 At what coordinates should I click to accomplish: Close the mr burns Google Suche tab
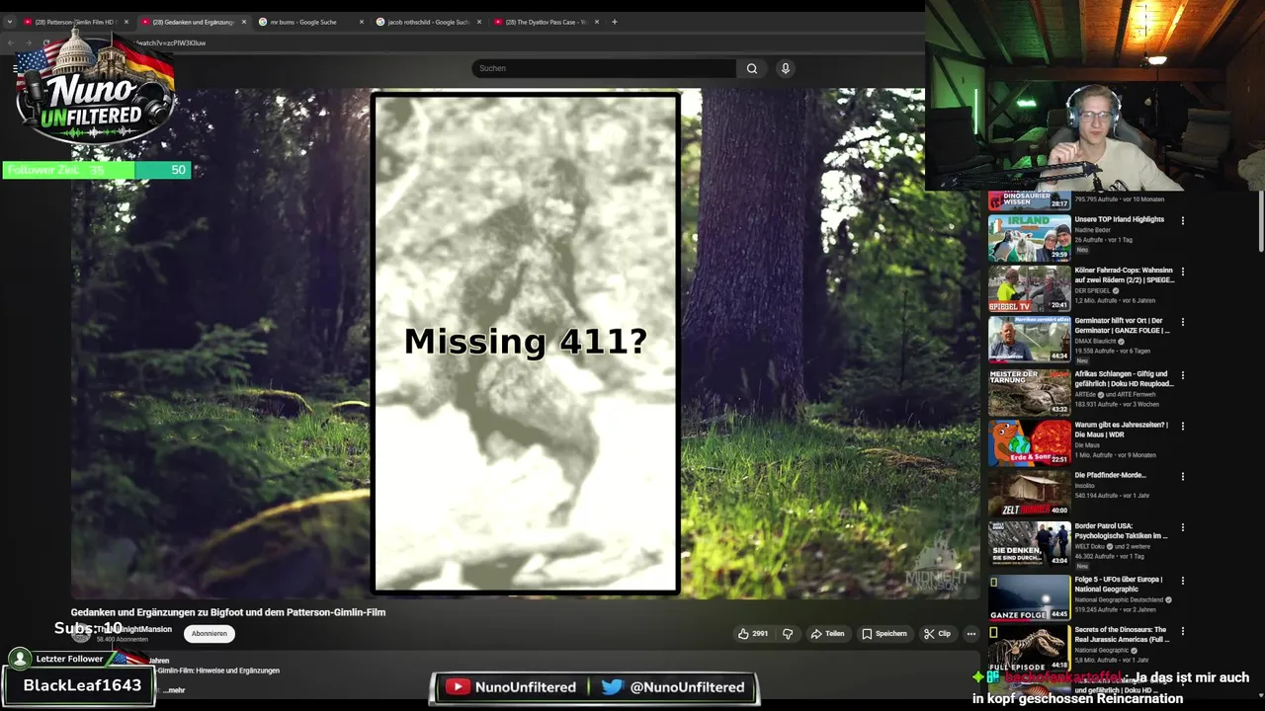(362, 22)
